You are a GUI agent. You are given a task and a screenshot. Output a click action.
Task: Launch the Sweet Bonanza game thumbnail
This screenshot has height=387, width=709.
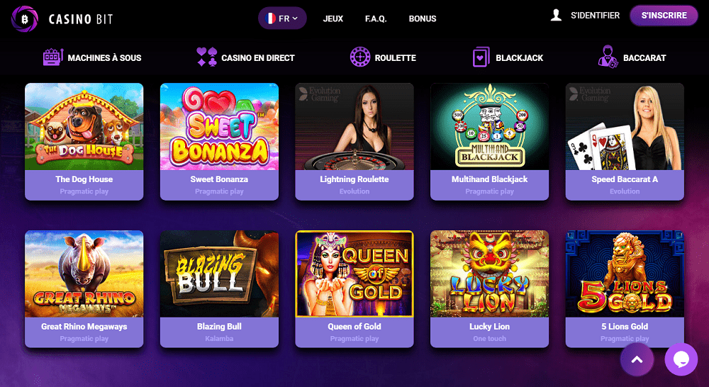[219, 127]
